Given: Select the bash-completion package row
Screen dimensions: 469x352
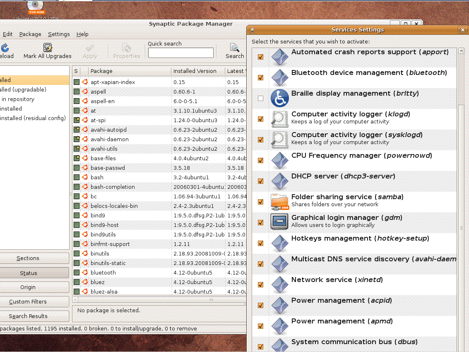Looking at the screenshot, I should pos(159,187).
